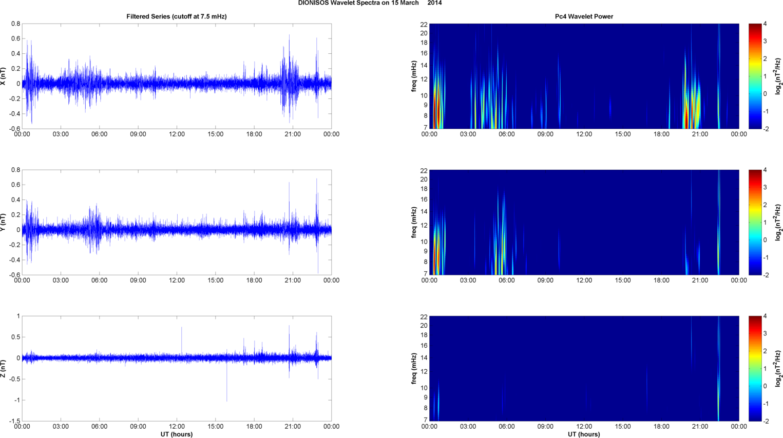The width and height of the screenshot is (783, 438).
Task: Click the '0' tick on middle colorbar
Action: [x=765, y=240]
